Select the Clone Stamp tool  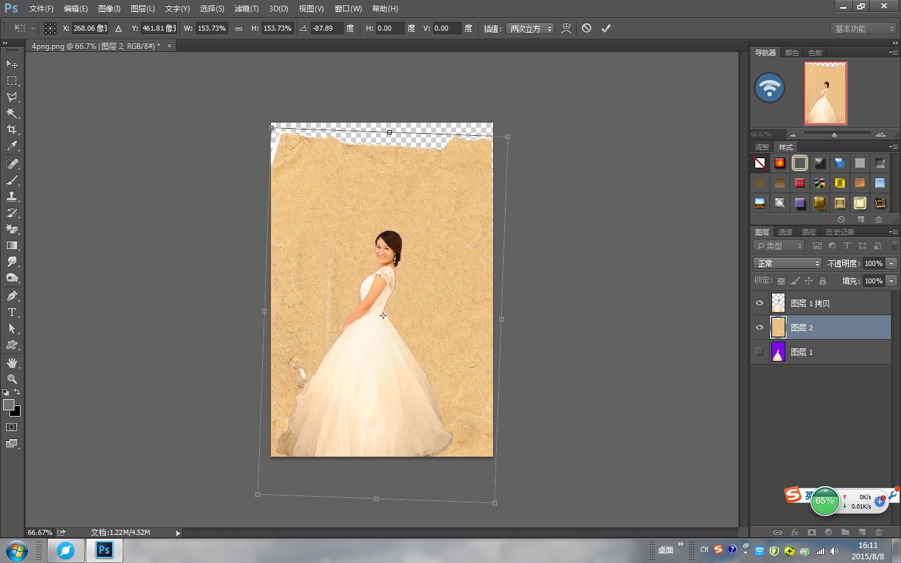[13, 196]
